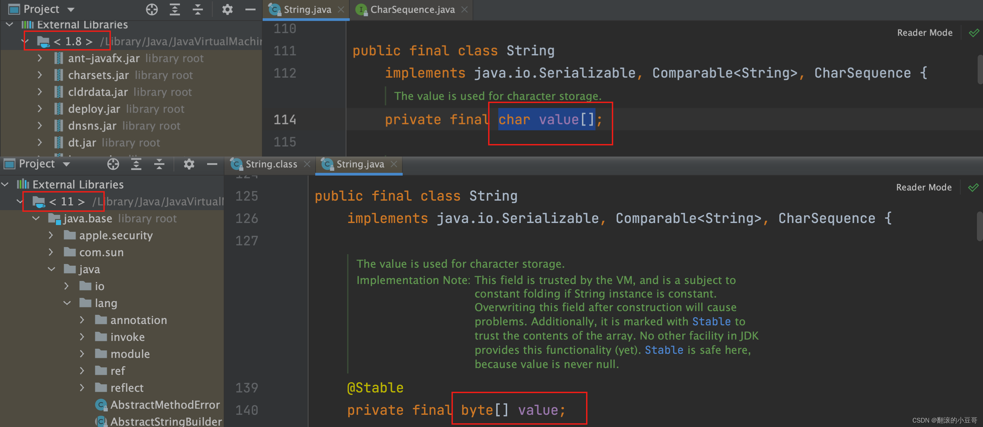Screen dimensions: 983x427
Task: Open settings gear in bottom Project panel
Action: point(189,164)
